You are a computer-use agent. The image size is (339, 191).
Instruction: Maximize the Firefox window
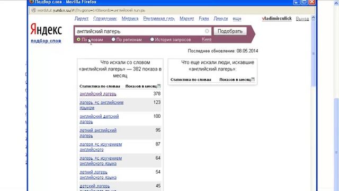pyautogui.click(x=304, y=2)
